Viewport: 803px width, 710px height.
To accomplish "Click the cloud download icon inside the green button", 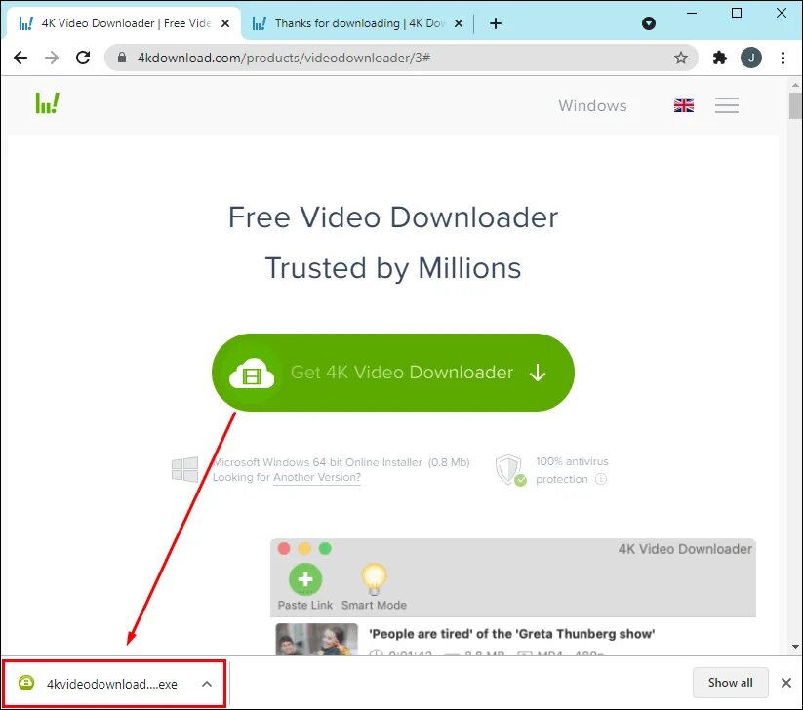I will pyautogui.click(x=251, y=373).
